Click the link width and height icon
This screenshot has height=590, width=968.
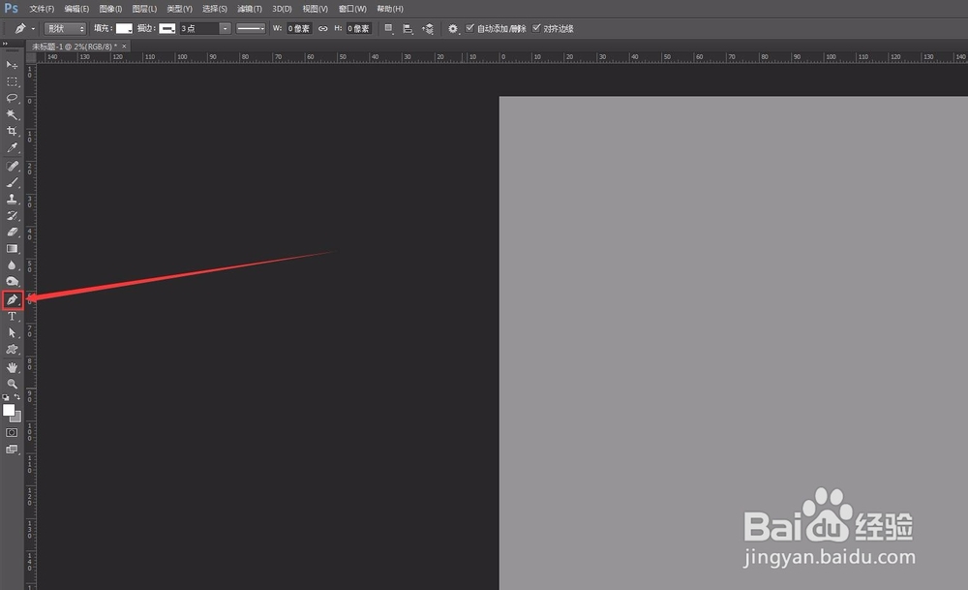(323, 28)
